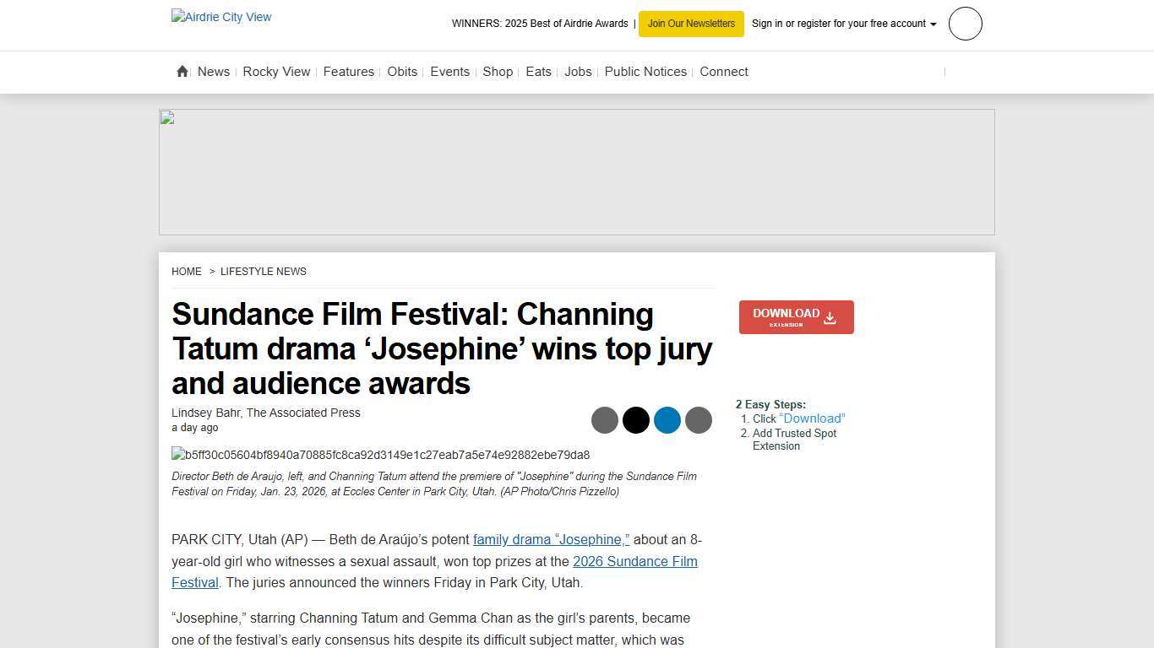Expand the HOME breadcrumb menu

[186, 272]
